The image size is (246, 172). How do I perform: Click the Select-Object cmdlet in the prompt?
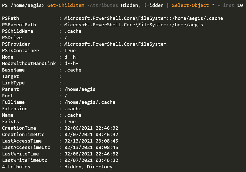click(190, 5)
